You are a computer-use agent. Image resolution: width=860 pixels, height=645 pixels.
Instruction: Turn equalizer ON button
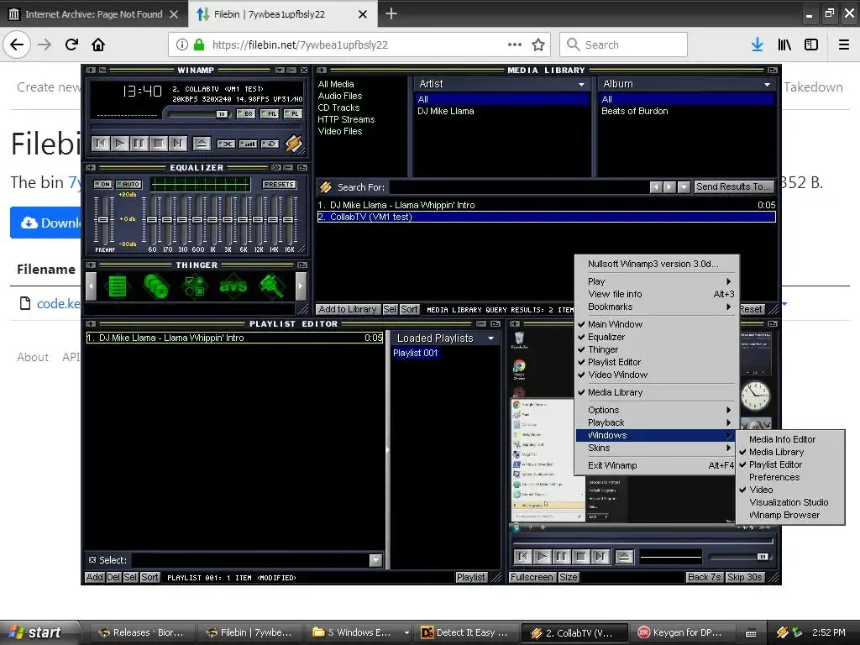[x=102, y=184]
